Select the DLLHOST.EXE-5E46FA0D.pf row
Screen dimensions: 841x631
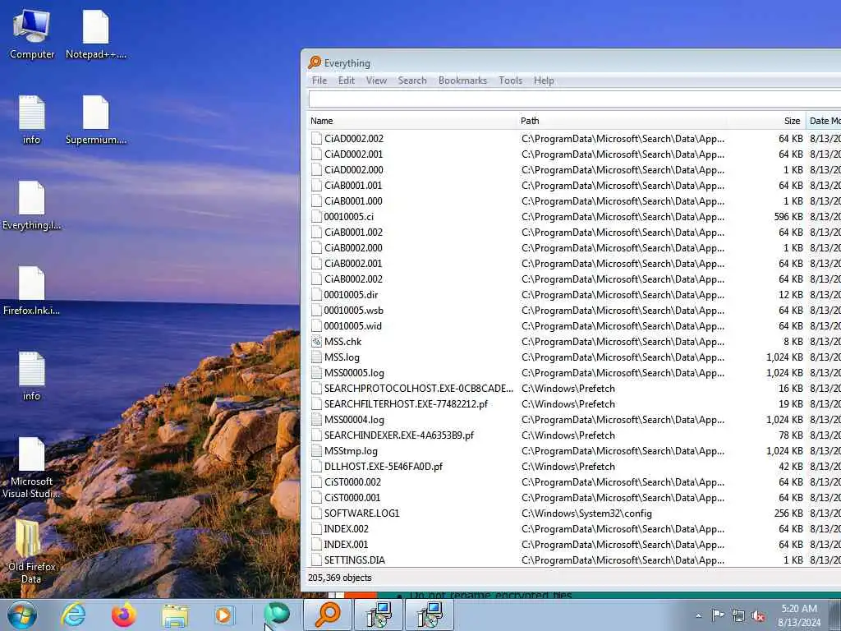[574, 467]
